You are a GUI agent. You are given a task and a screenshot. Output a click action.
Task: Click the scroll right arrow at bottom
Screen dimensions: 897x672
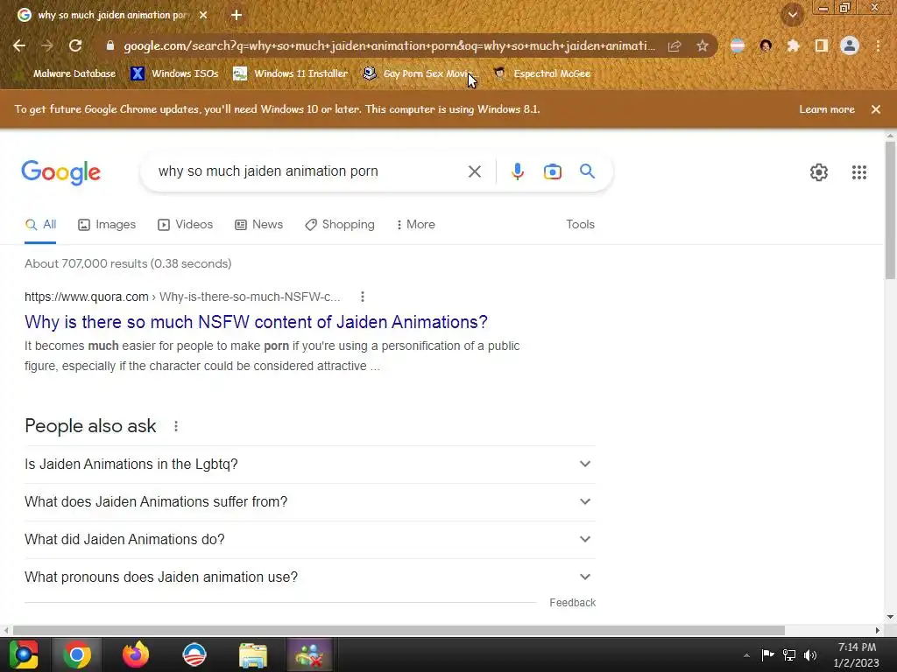coord(878,630)
